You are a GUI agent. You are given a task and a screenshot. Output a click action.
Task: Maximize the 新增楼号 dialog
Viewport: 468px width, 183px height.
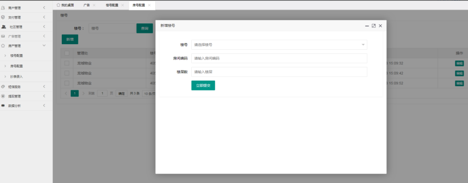(x=373, y=26)
